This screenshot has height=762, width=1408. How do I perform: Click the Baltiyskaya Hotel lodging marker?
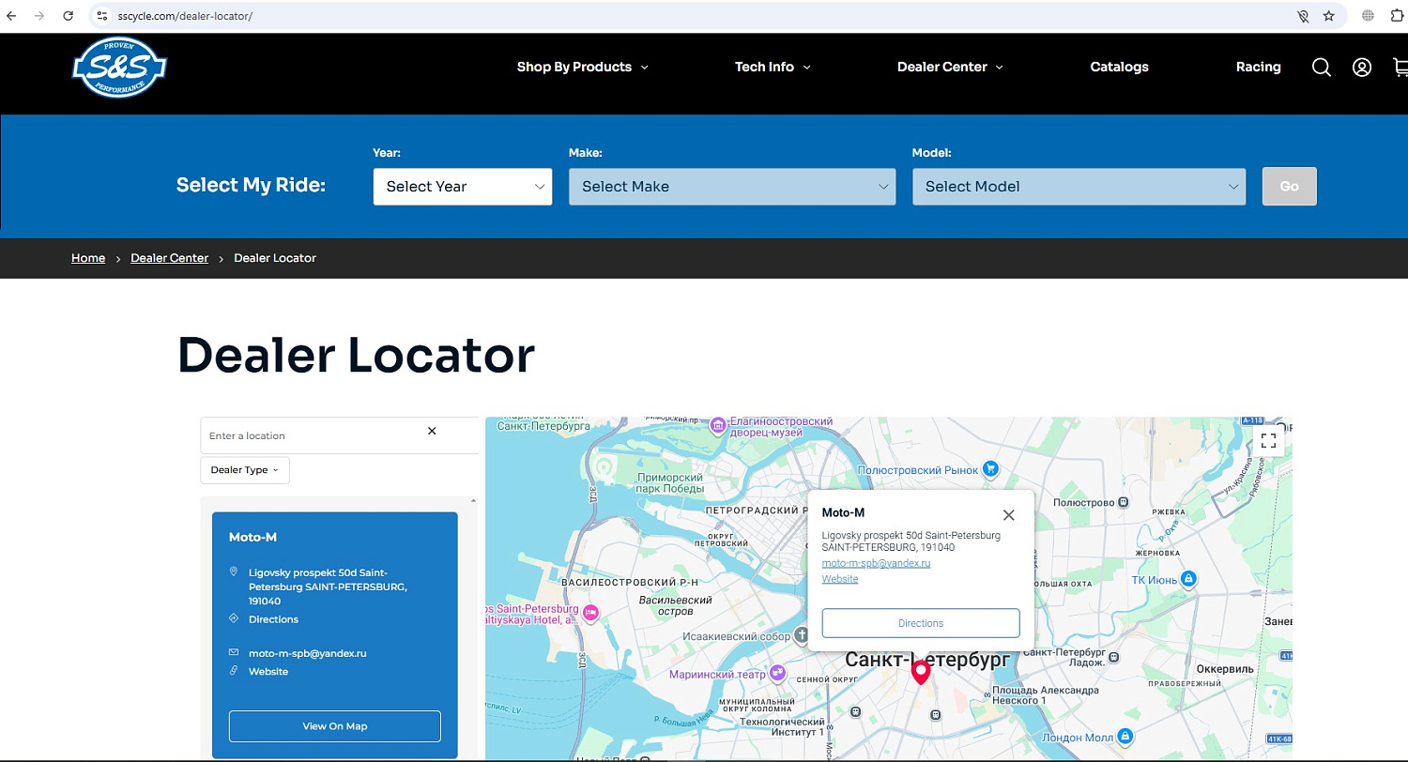[590, 614]
